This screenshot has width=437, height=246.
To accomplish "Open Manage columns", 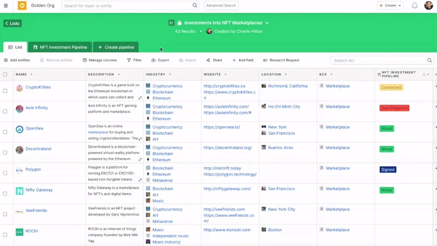I will tap(85, 60).
